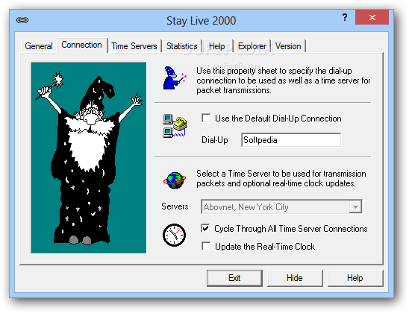Viewport: 409px width, 313px height.
Task: View the Version tab
Action: pos(288,46)
